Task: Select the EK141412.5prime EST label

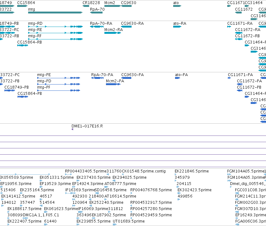Action: coord(18,196)
